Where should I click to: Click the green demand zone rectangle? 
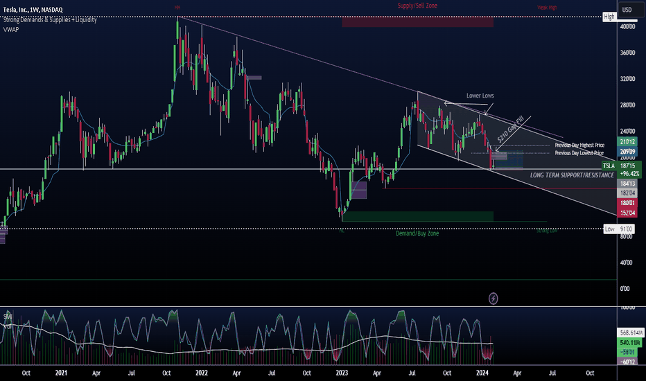coord(417,216)
